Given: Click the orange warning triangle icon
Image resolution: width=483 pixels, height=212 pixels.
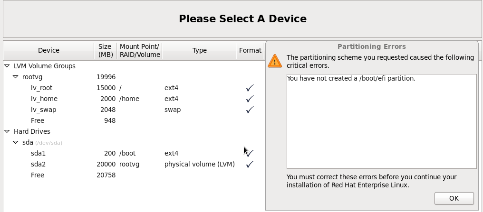Looking at the screenshot, I should (275, 61).
